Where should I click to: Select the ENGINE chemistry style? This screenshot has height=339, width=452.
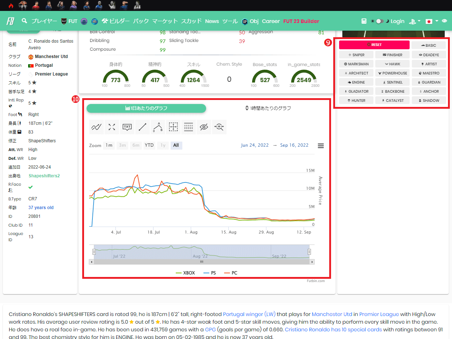point(356,82)
